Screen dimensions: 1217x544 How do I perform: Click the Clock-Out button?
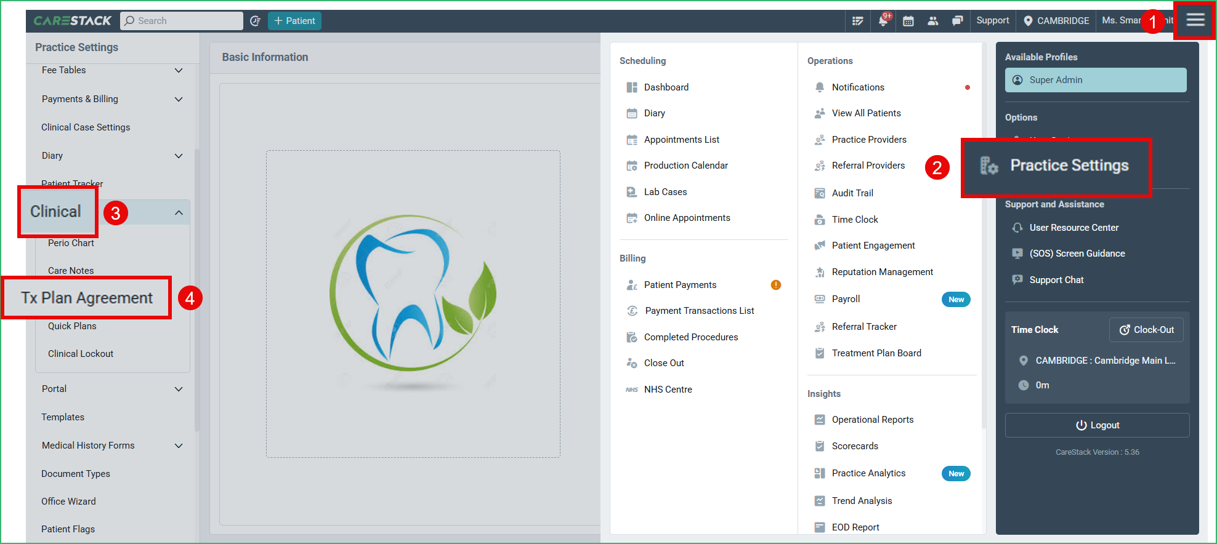coord(1146,330)
